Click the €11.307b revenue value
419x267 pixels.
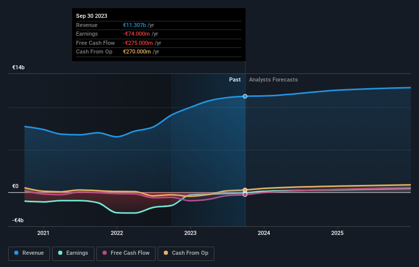(134, 25)
